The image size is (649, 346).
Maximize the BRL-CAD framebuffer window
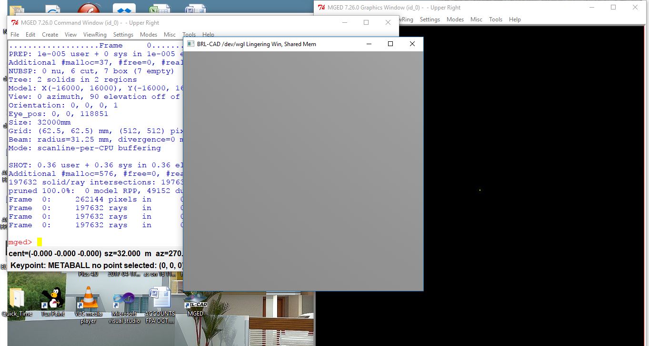tap(390, 44)
